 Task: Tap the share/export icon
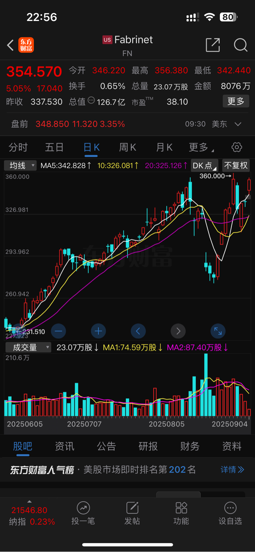click(213, 45)
